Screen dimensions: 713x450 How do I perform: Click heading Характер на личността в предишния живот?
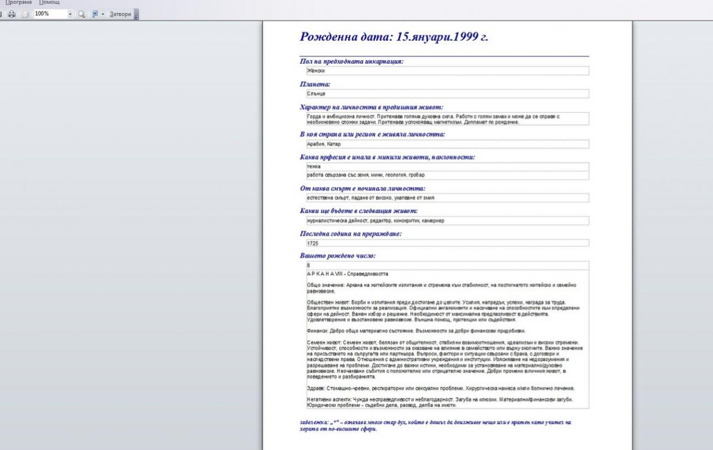point(372,107)
